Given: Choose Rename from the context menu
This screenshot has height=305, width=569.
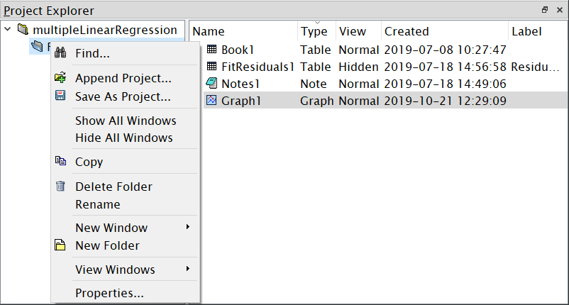Looking at the screenshot, I should pos(98,204).
